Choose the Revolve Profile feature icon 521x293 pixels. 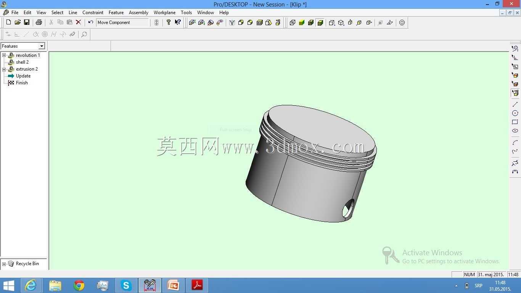coord(211,23)
